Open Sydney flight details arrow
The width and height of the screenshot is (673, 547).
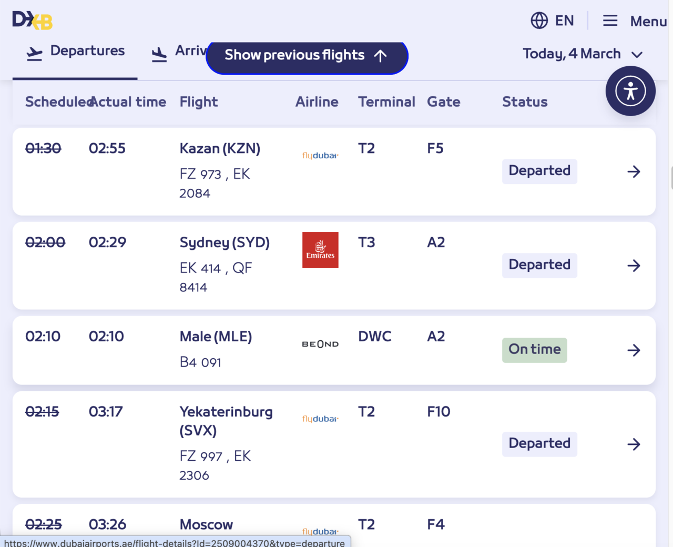click(x=634, y=266)
